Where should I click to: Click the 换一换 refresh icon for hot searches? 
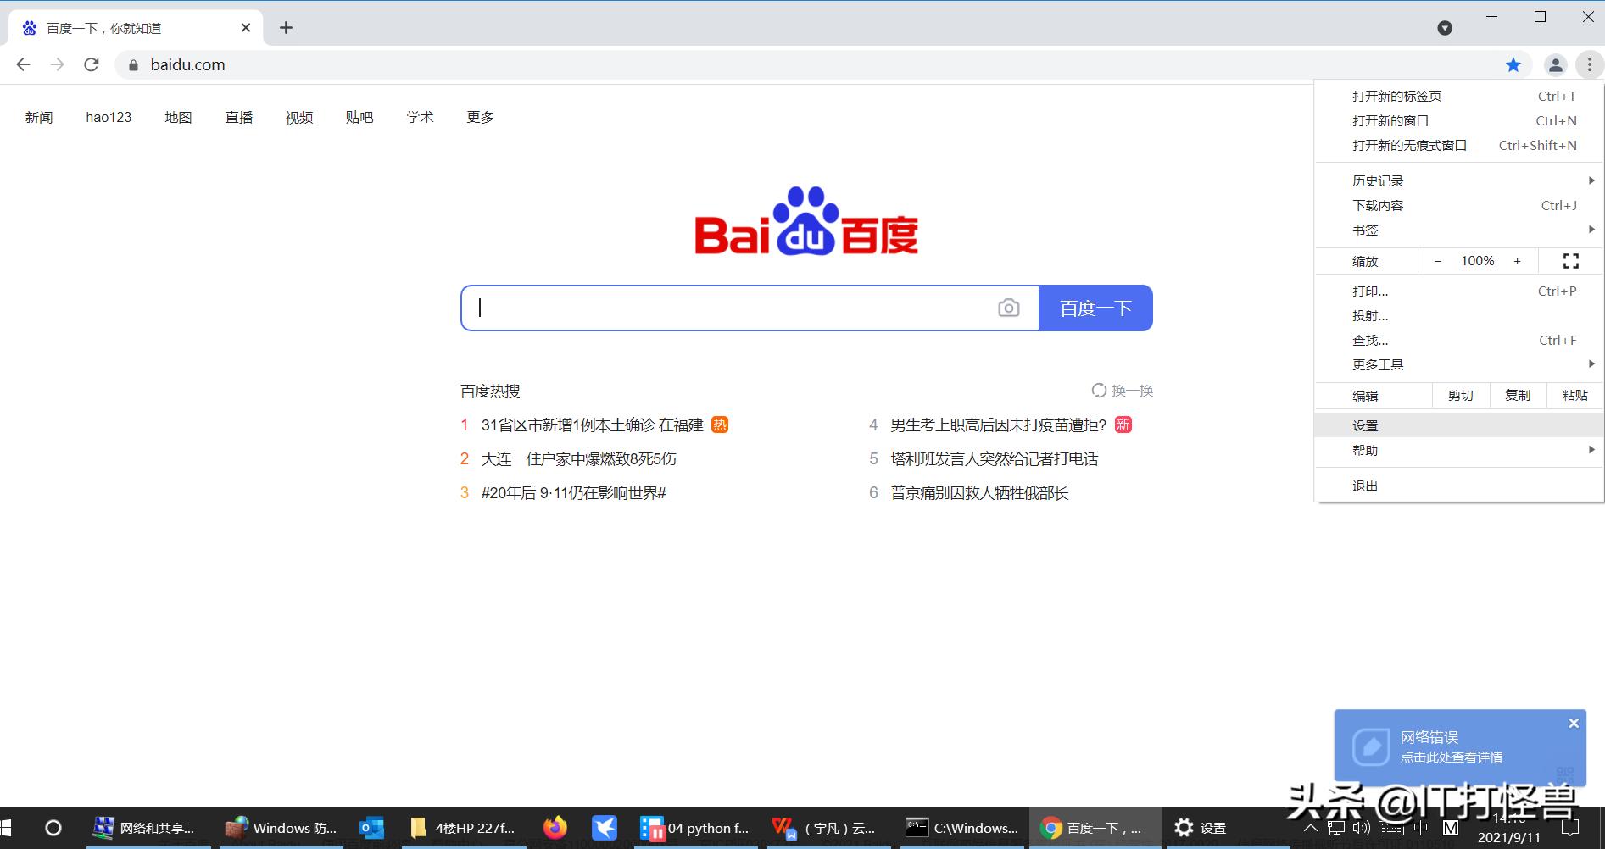[x=1099, y=391]
